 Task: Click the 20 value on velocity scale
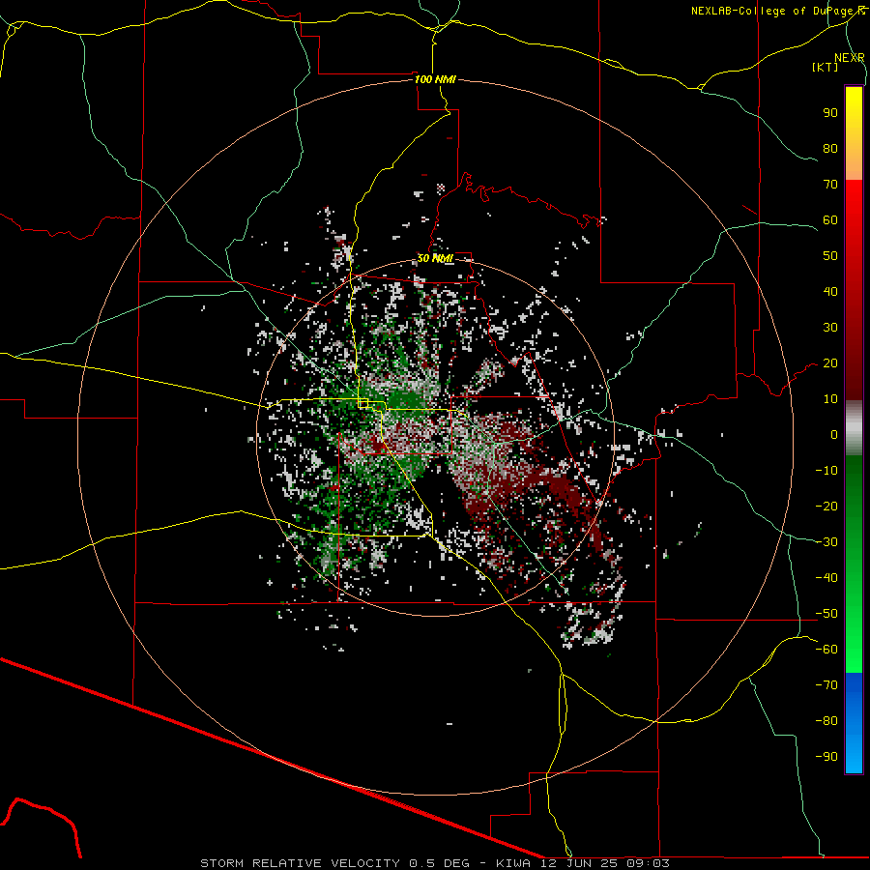(830, 362)
